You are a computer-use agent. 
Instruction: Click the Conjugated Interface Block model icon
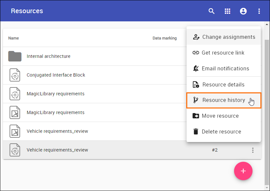[x=15, y=75]
